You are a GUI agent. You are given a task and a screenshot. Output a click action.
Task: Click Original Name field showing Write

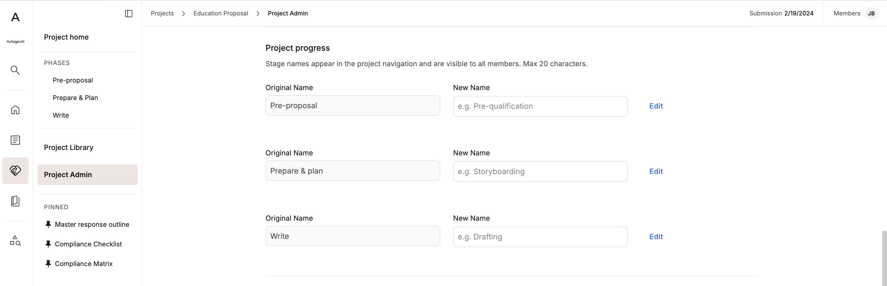(353, 236)
